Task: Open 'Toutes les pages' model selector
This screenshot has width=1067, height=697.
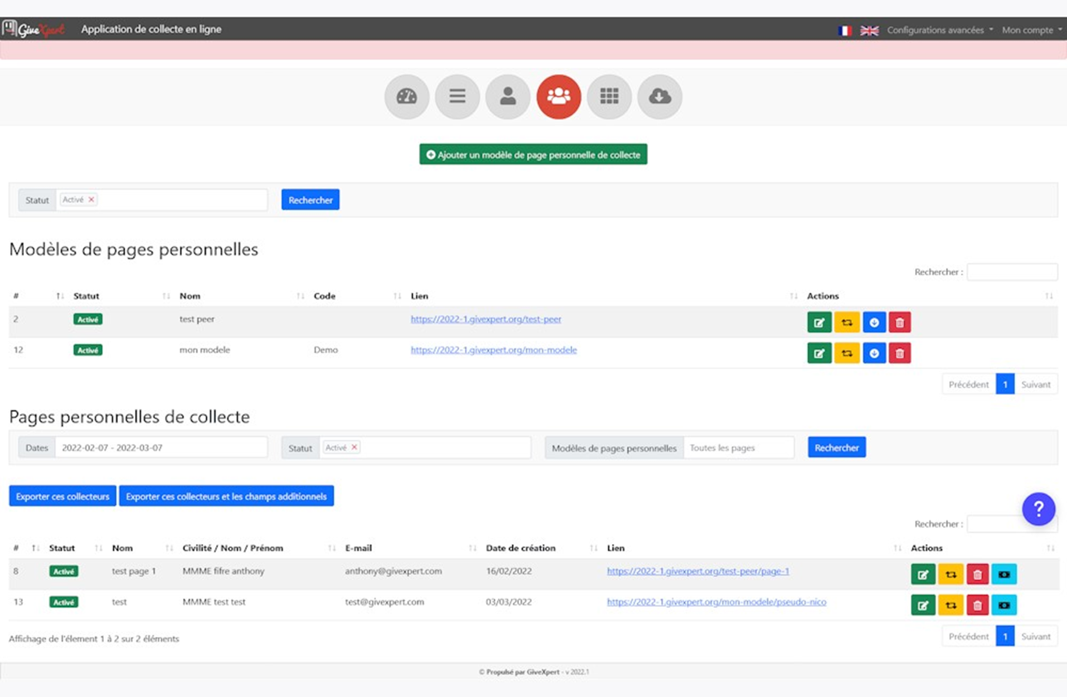Action: tap(739, 448)
